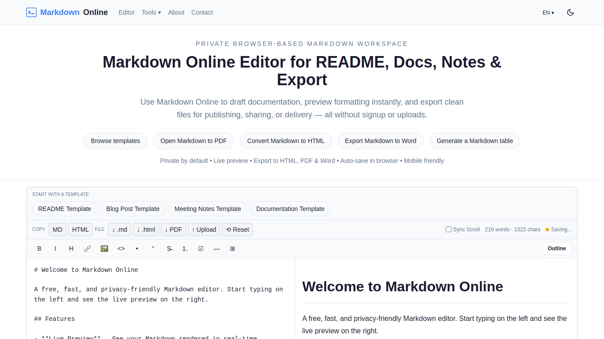Insert a table with the grid icon
Viewport: 604px width, 339px height.
click(233, 249)
